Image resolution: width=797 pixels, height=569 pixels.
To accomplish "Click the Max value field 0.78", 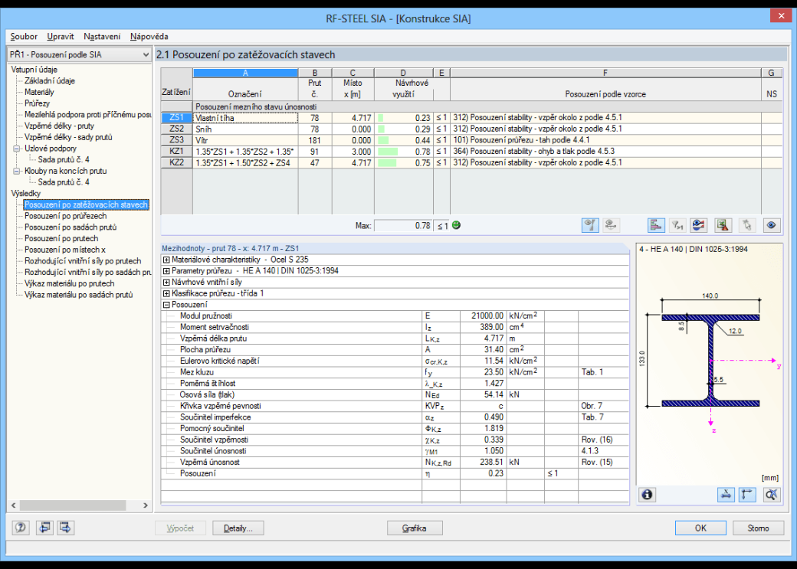I will click(x=403, y=226).
